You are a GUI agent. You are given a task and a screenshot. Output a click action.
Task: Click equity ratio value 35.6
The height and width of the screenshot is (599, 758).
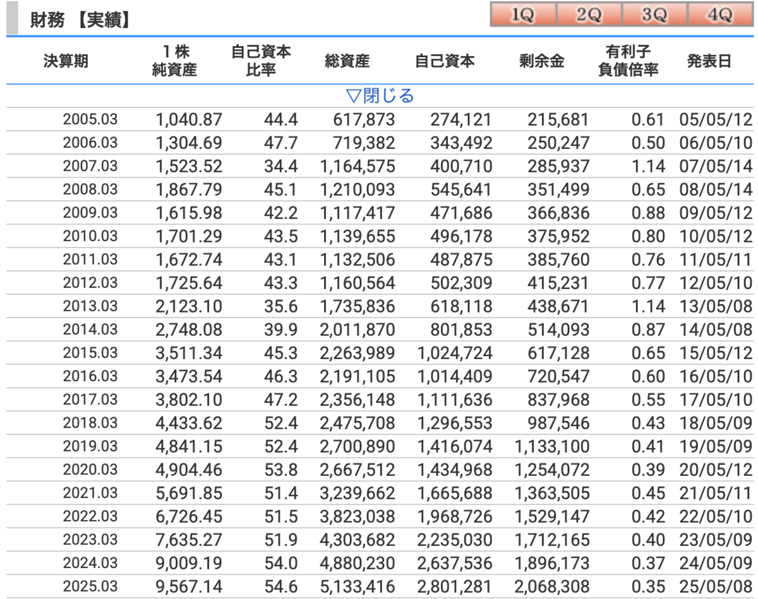pyautogui.click(x=280, y=306)
